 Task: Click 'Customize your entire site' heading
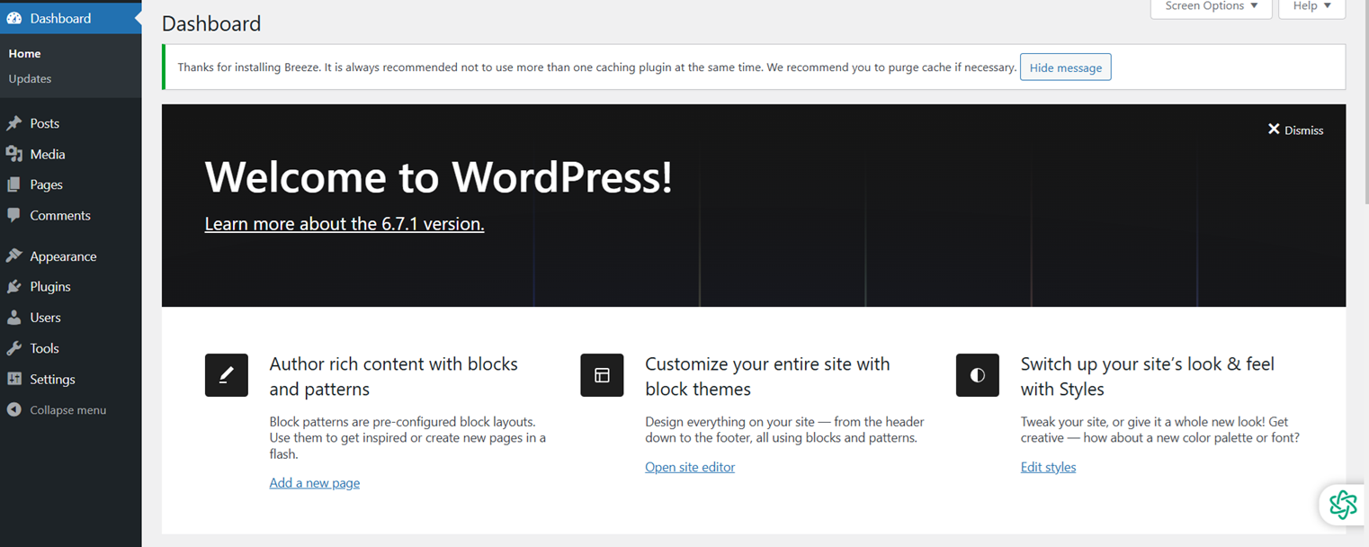point(767,376)
